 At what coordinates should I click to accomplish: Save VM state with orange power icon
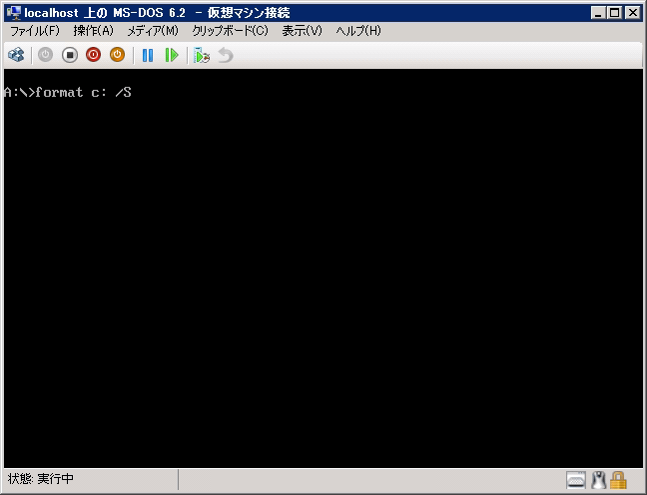[x=117, y=55]
